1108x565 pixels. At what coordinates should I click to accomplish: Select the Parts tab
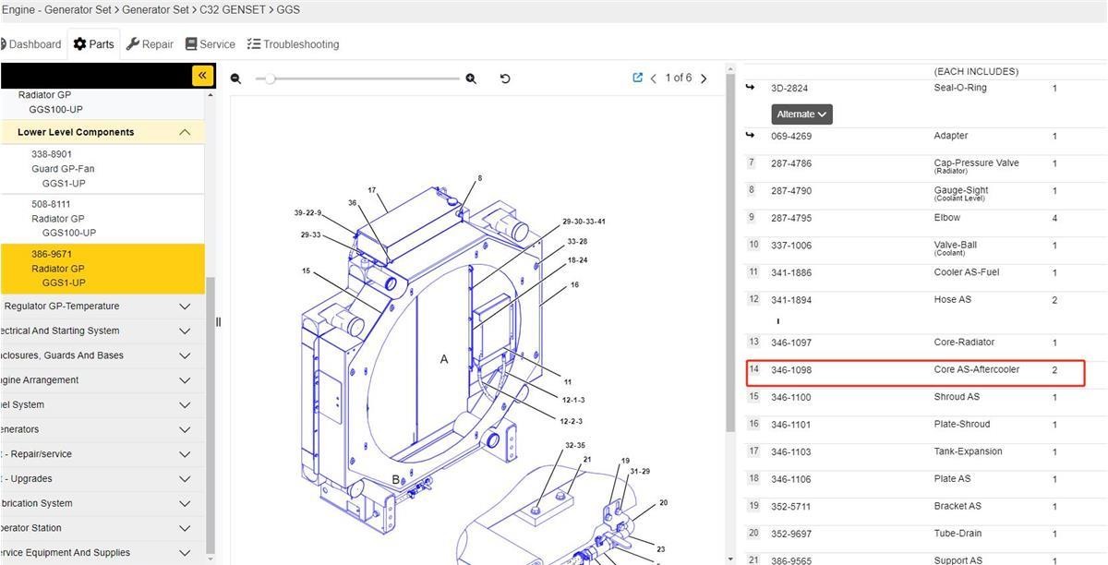(x=94, y=44)
